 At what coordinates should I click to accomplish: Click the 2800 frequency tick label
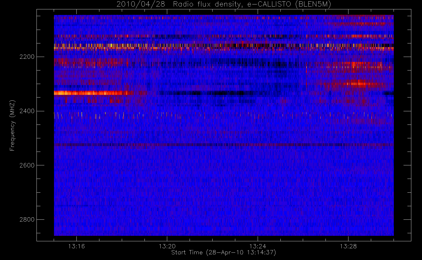click(x=27, y=219)
